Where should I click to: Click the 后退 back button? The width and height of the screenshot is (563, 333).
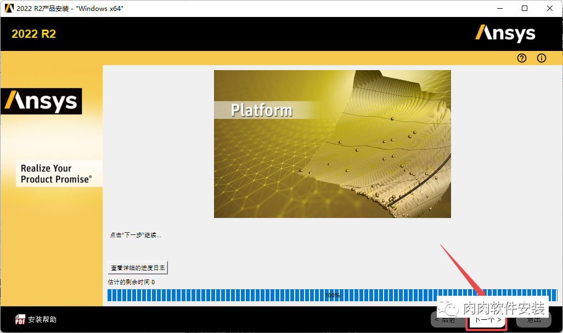pyautogui.click(x=448, y=319)
